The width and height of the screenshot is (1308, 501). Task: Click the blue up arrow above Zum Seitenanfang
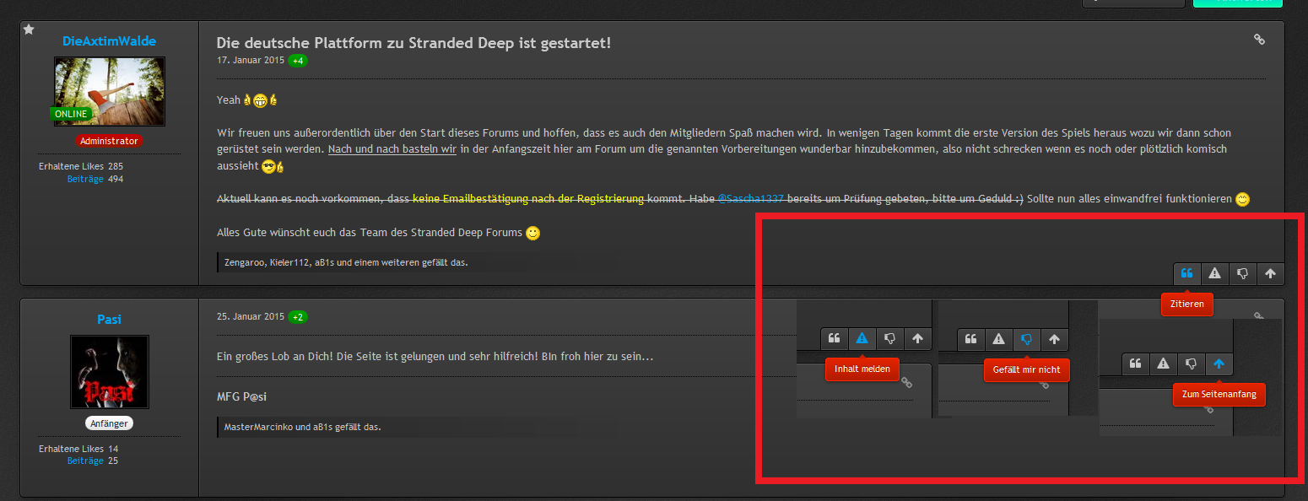pyautogui.click(x=1219, y=364)
